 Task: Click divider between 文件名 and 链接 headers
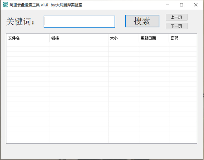pyautogui.click(x=50, y=38)
